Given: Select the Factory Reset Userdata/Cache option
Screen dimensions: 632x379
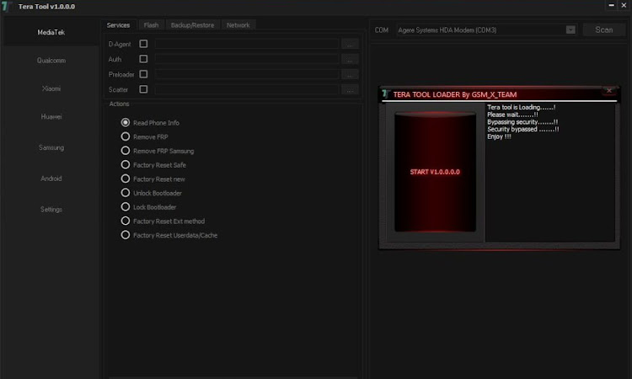Looking at the screenshot, I should (x=126, y=235).
